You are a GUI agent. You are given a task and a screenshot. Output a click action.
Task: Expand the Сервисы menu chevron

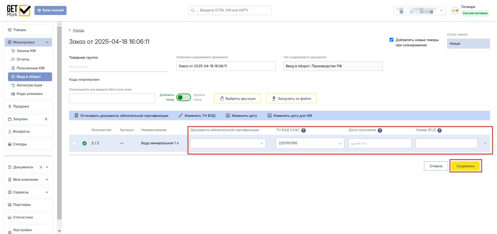coord(47,192)
